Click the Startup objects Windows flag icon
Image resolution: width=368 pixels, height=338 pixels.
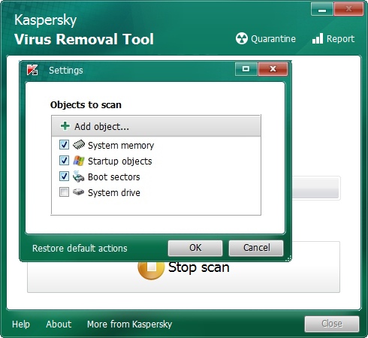[x=79, y=161]
